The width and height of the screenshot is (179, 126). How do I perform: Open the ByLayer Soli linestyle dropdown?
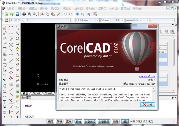tap(123, 20)
